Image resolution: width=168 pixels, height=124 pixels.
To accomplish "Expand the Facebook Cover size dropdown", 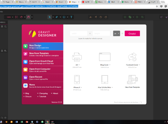I will [x=140, y=65].
